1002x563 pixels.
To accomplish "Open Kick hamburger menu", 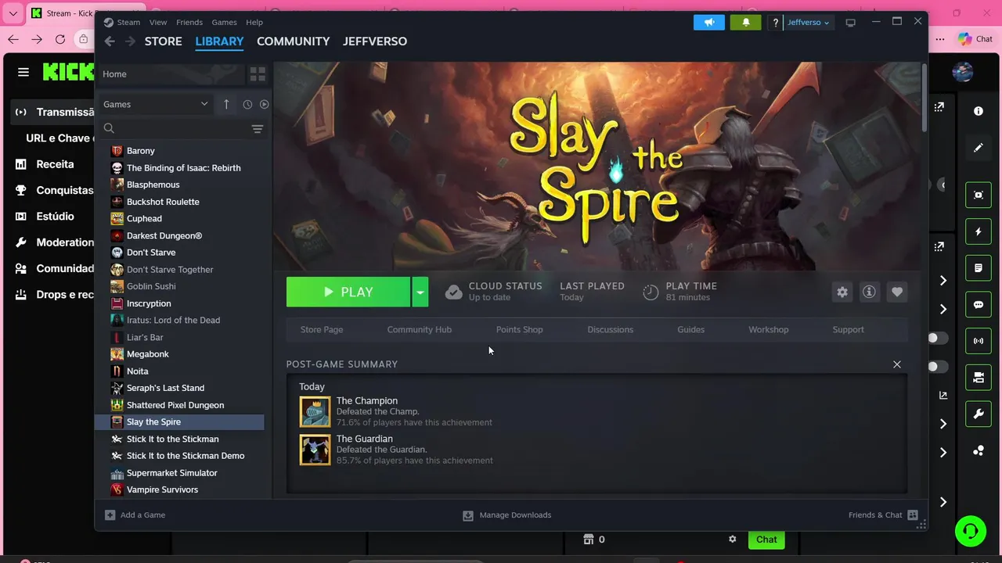I will (x=23, y=72).
